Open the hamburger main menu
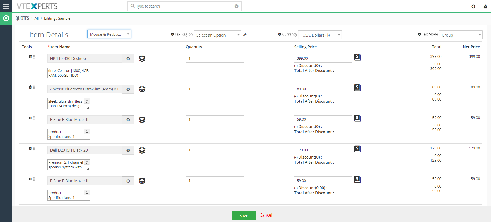Viewport: 491px width, 222px height. 6,6
